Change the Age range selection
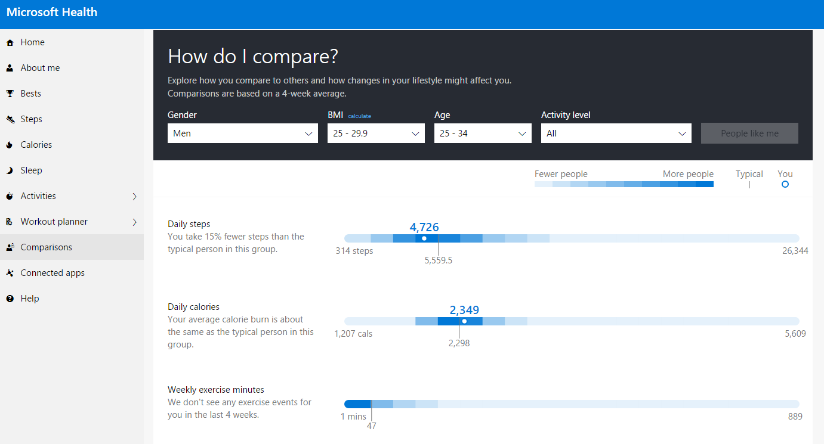The height and width of the screenshot is (444, 824). tap(482, 133)
